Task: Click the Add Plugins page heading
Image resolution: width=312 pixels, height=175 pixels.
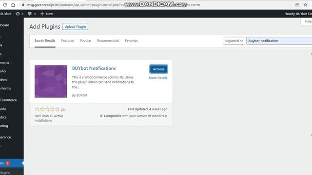Action: point(44,27)
